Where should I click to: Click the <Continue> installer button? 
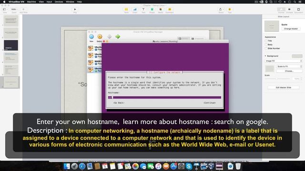click(x=210, y=103)
